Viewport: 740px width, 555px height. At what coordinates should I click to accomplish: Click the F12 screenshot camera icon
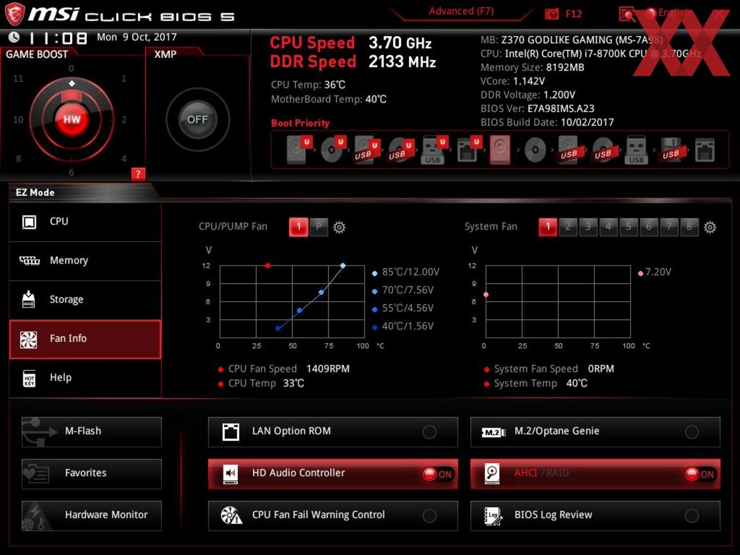(551, 14)
